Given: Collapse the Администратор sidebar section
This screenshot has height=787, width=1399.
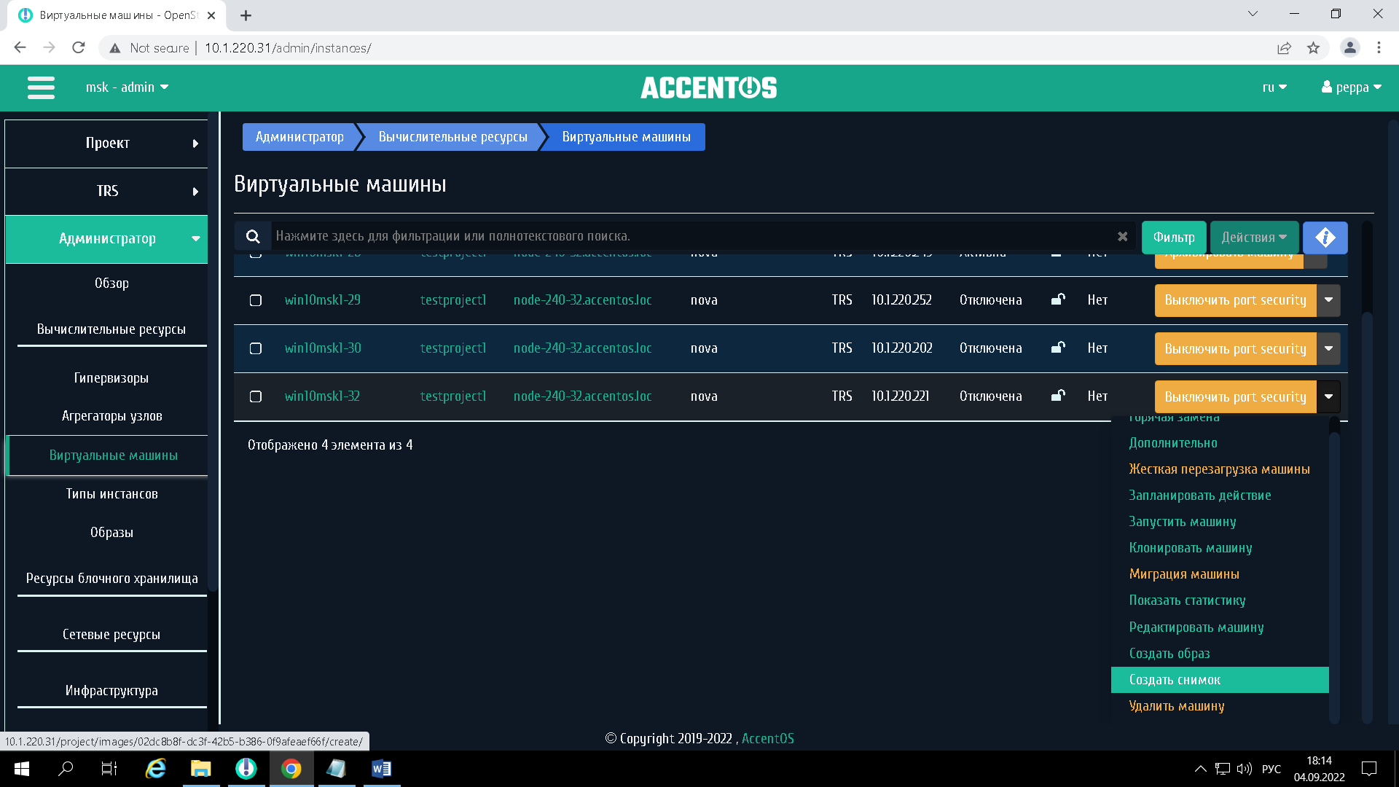Looking at the screenshot, I should 106,238.
